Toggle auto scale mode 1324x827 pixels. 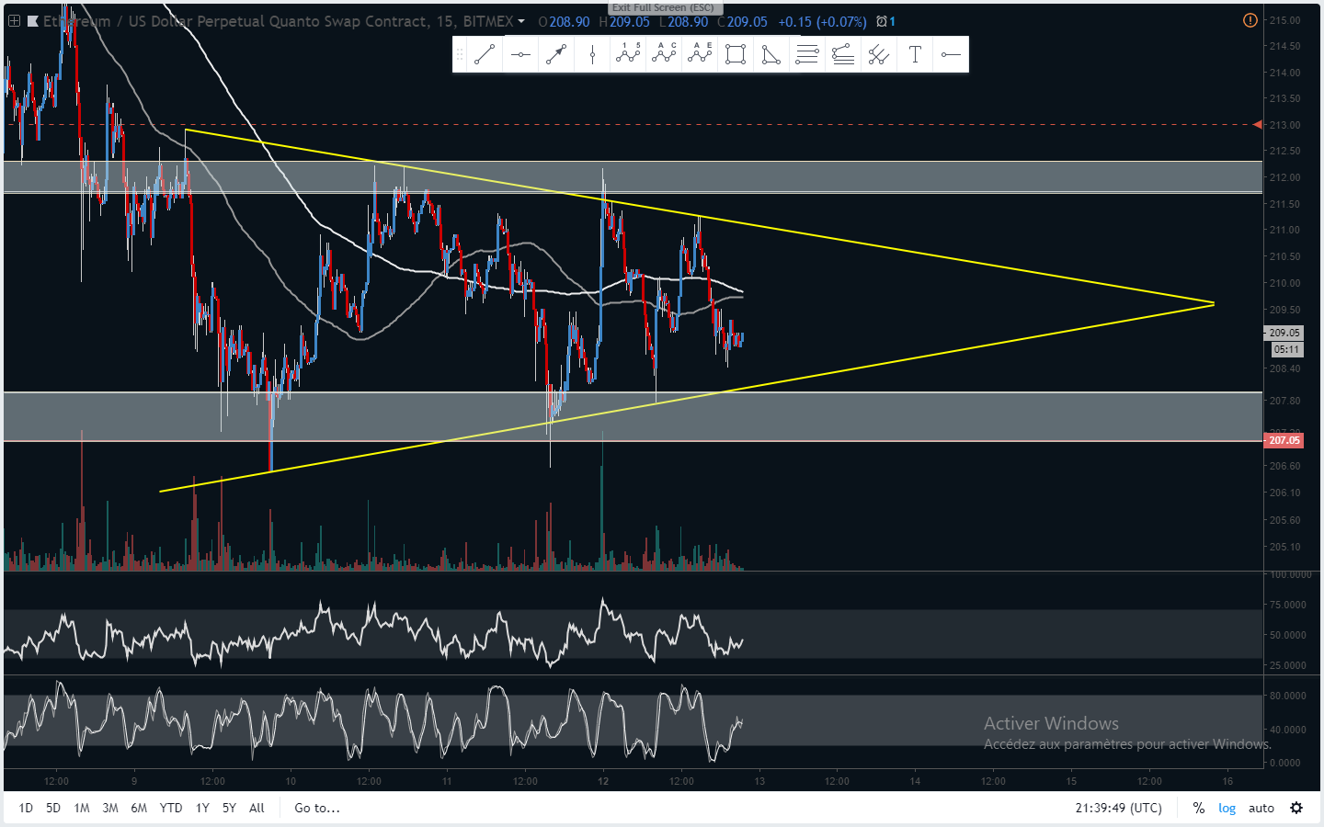tap(1261, 808)
